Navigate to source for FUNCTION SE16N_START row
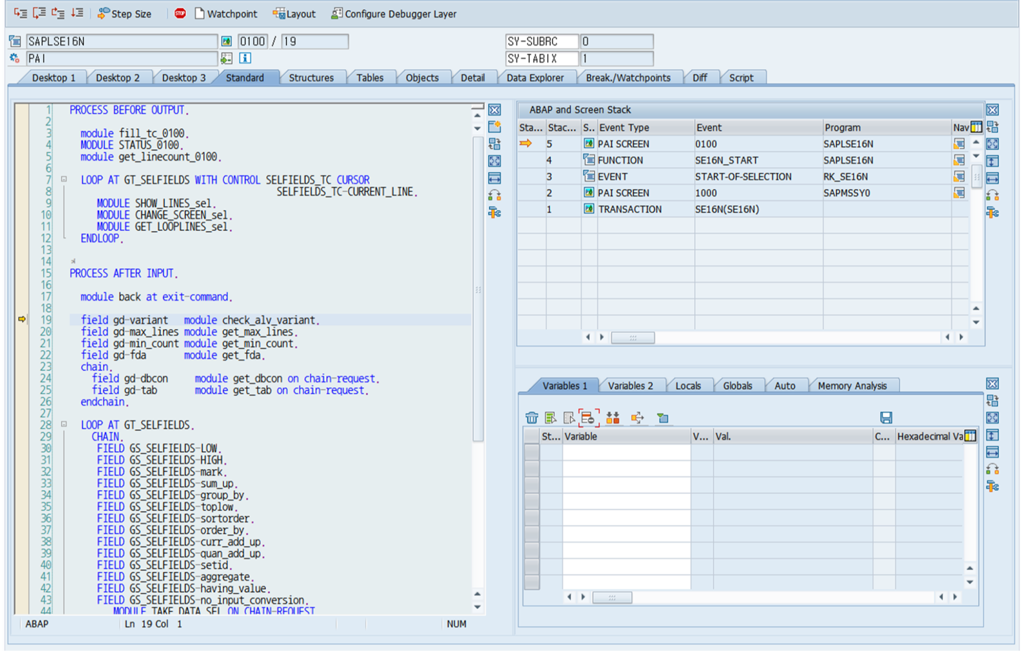Image resolution: width=1021 pixels, height=651 pixels. click(x=959, y=160)
